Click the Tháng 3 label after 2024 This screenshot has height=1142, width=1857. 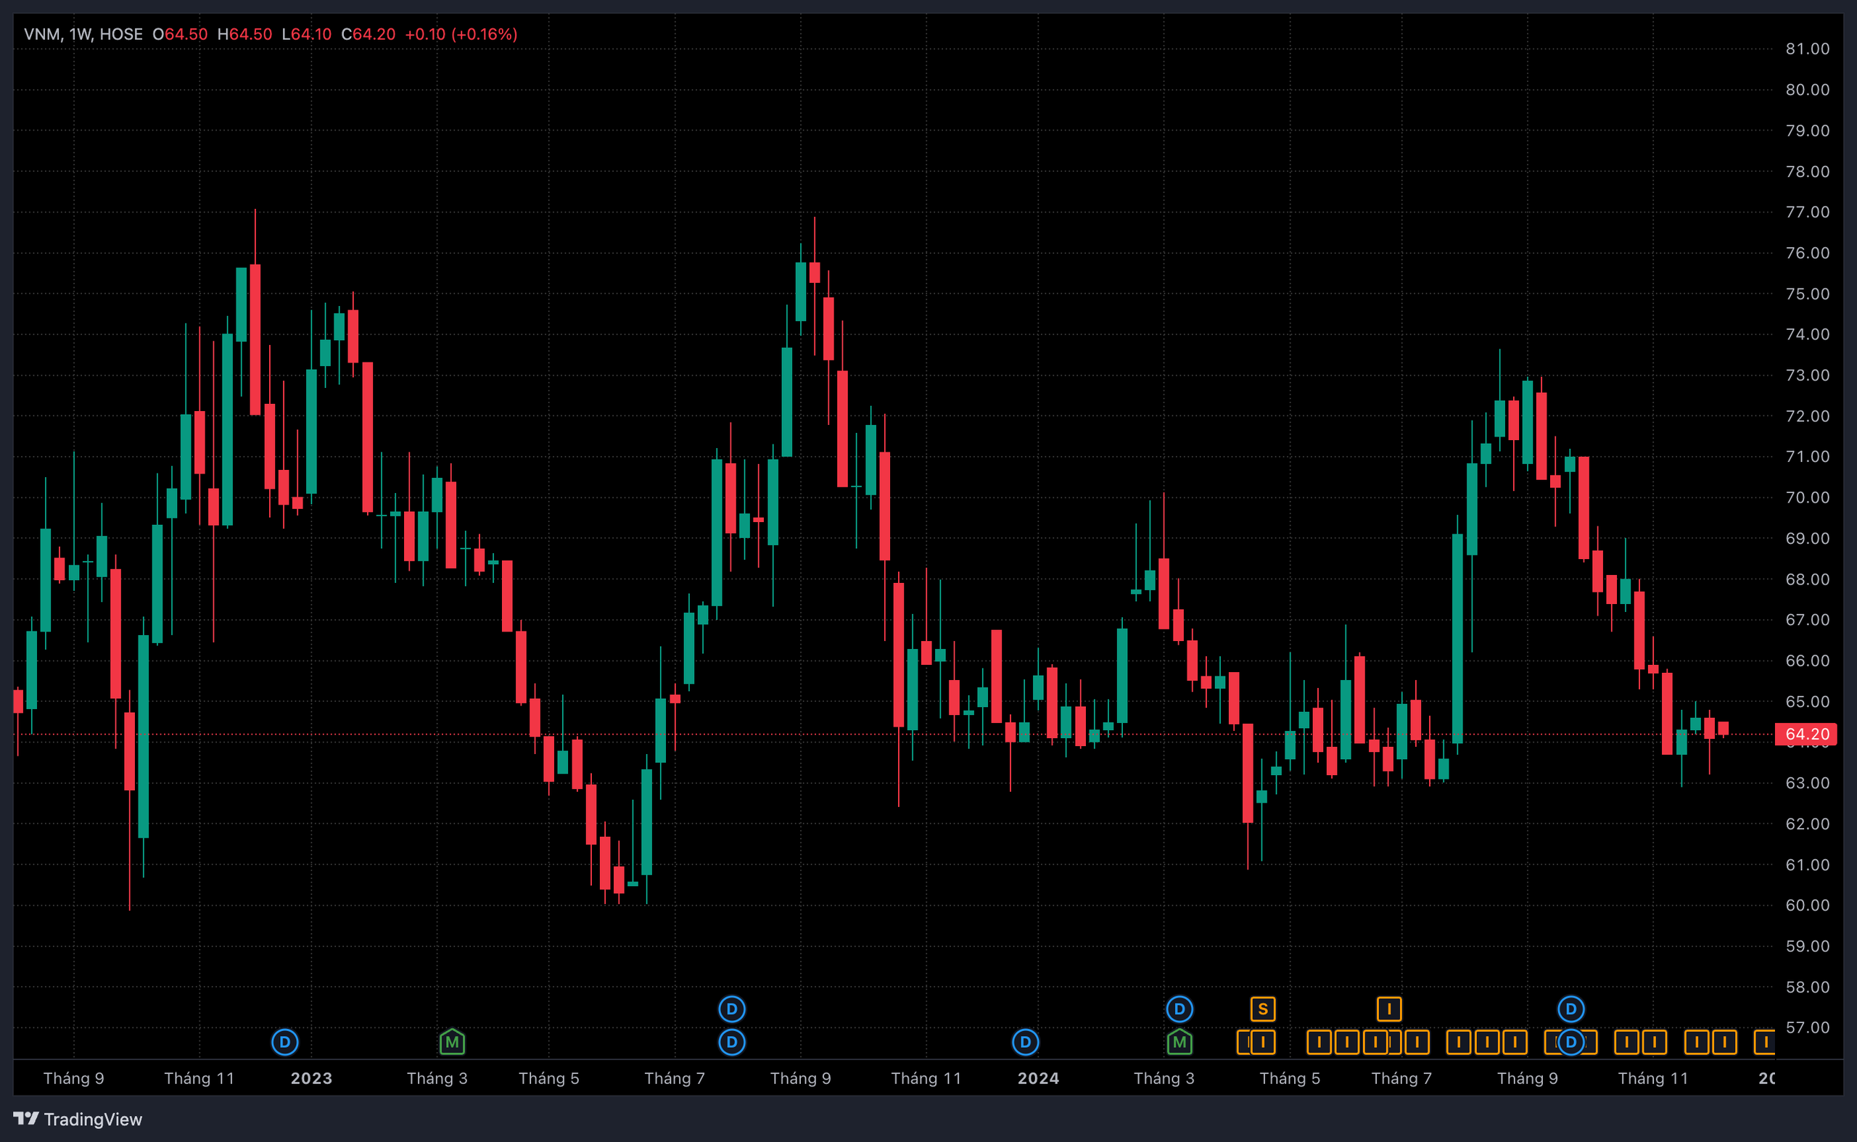pyautogui.click(x=1164, y=1079)
